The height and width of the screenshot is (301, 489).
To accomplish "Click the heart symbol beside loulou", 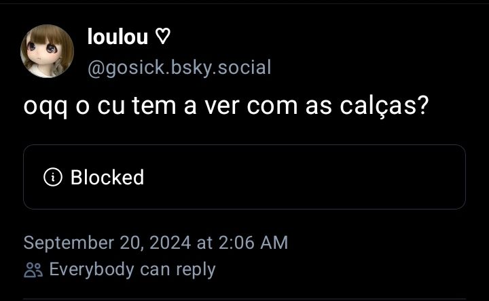I will [x=163, y=37].
